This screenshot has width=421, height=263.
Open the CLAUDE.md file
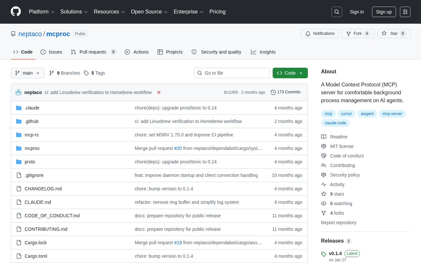pyautogui.click(x=38, y=202)
